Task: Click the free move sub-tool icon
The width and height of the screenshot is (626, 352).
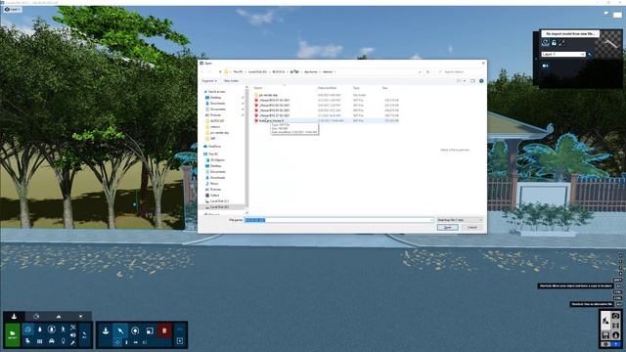Action: (117, 342)
